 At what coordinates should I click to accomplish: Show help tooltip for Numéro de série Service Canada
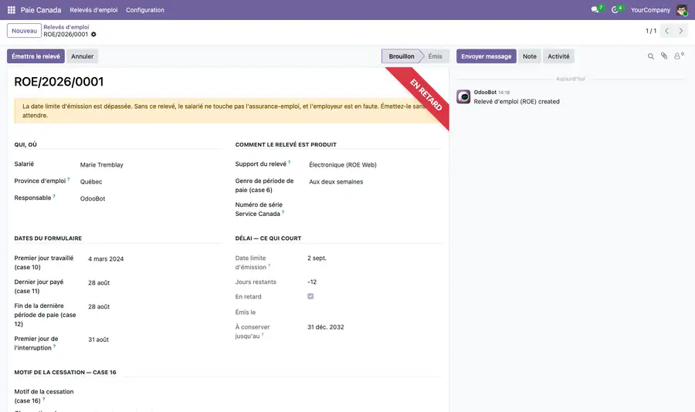click(283, 212)
